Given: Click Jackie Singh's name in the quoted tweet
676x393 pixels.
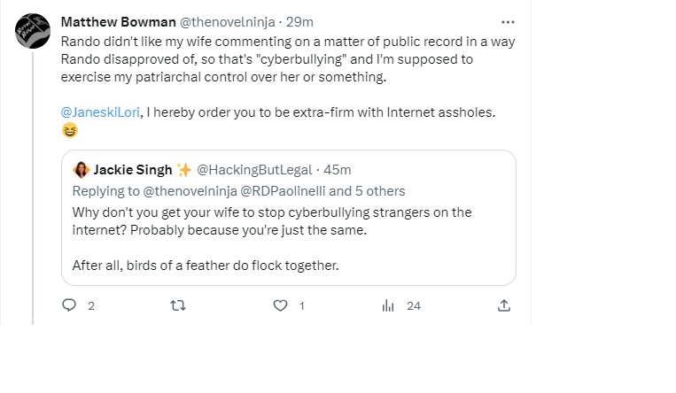Looking at the screenshot, I should [131, 170].
